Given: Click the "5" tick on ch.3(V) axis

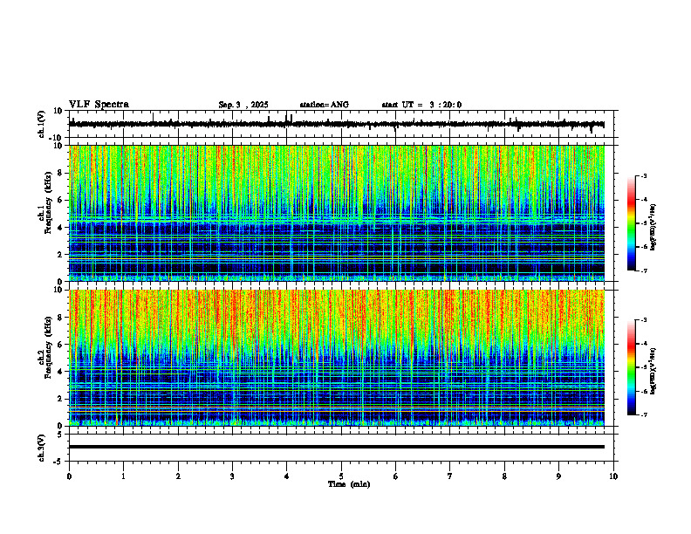Looking at the screenshot, I should (60, 434).
